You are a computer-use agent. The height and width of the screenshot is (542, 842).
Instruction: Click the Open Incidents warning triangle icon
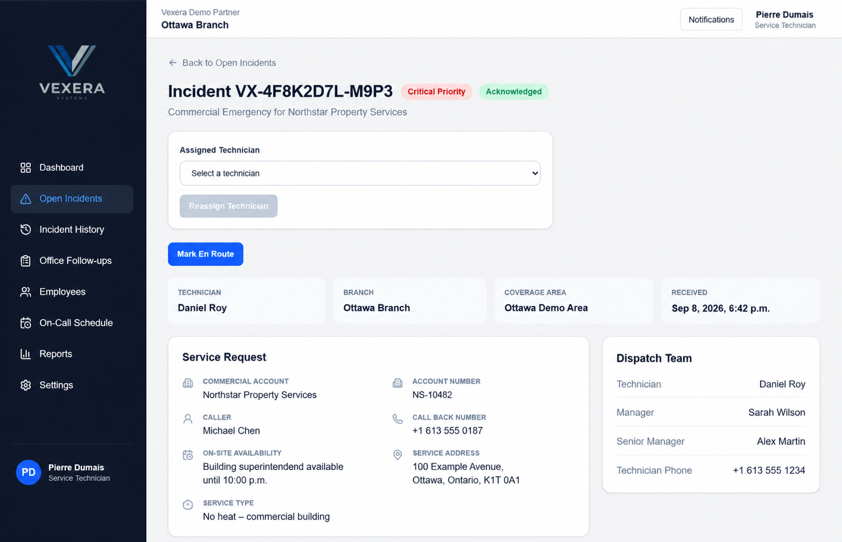(25, 199)
